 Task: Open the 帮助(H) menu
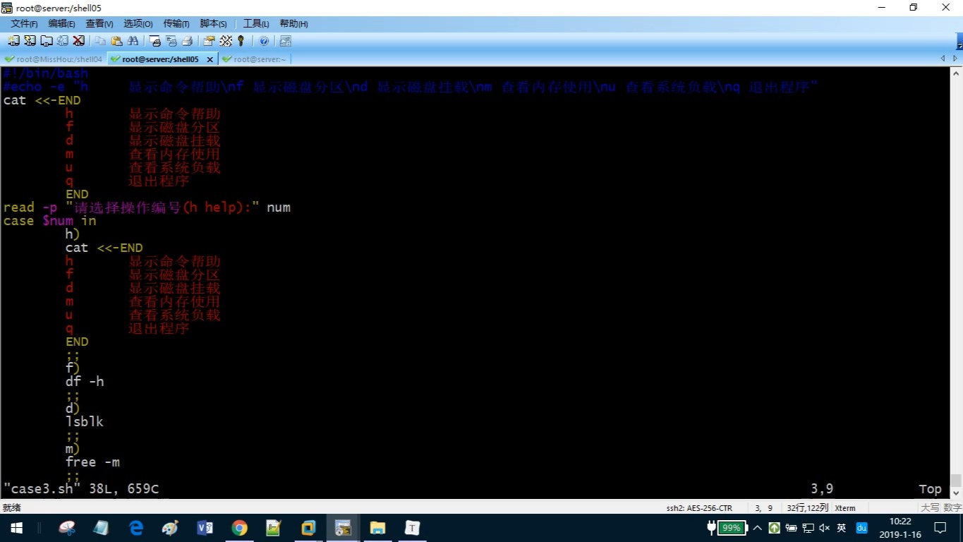click(293, 24)
